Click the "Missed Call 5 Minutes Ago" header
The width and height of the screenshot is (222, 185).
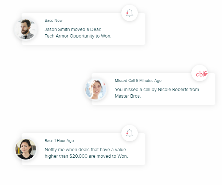(138, 80)
